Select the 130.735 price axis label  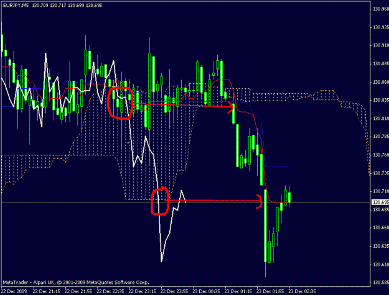click(381, 173)
